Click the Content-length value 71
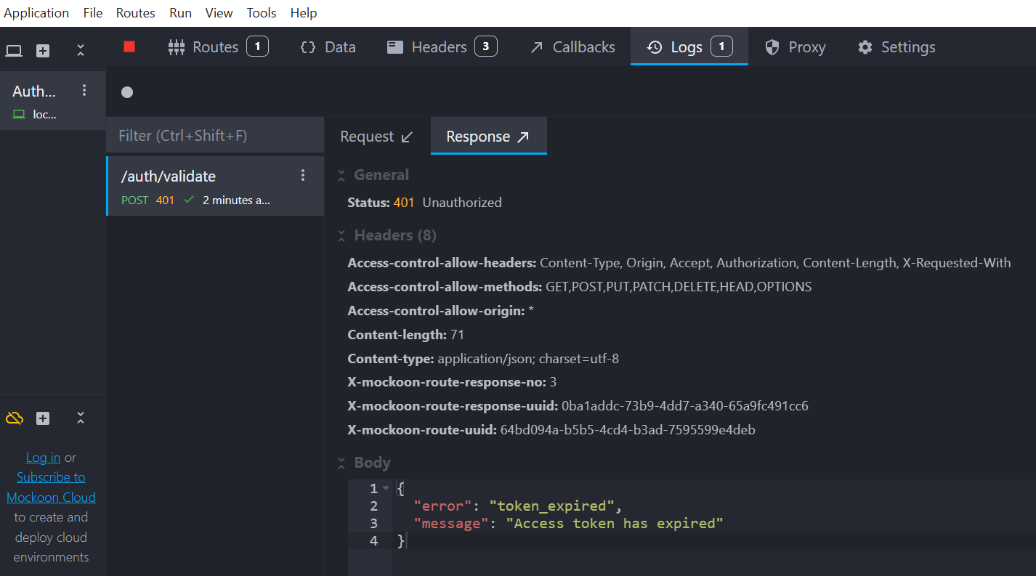 (457, 335)
